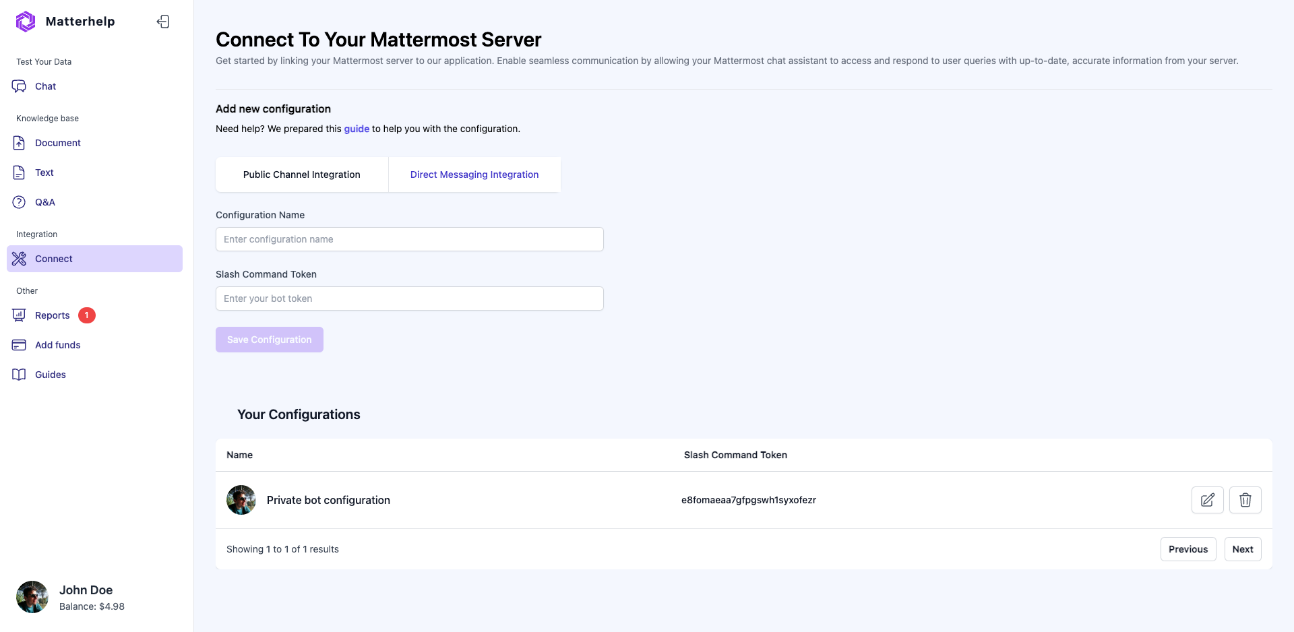Click the 'Private bot configuration' name
The width and height of the screenshot is (1294, 632).
[328, 500]
